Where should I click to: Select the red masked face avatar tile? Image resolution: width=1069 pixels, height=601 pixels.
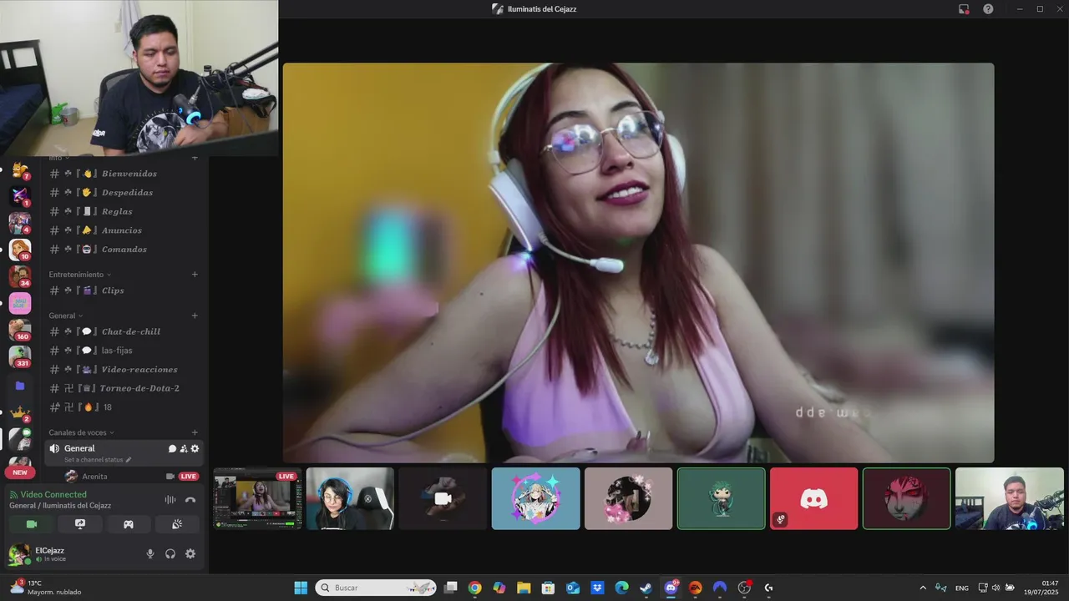tap(906, 498)
